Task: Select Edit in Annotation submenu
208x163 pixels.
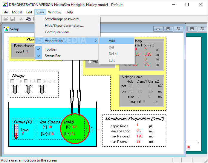Action: (x=117, y=60)
